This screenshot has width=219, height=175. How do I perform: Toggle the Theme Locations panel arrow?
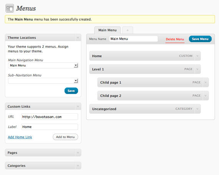78,38
